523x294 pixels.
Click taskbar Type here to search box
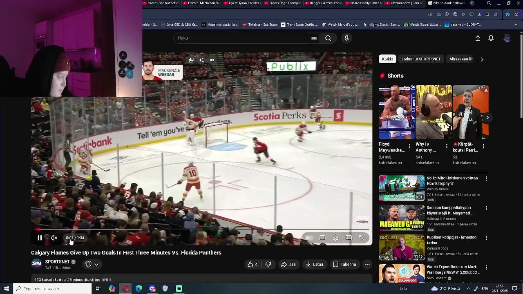pos(52,289)
